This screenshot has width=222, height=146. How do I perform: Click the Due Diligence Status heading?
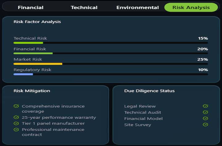click(x=149, y=91)
